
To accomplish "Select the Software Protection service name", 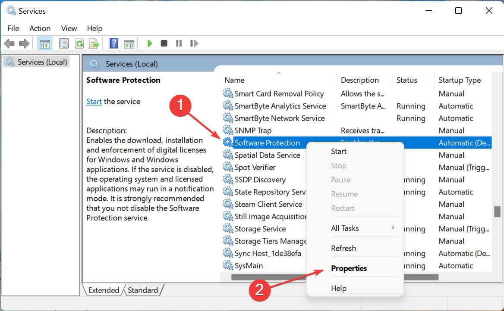I will coord(267,143).
